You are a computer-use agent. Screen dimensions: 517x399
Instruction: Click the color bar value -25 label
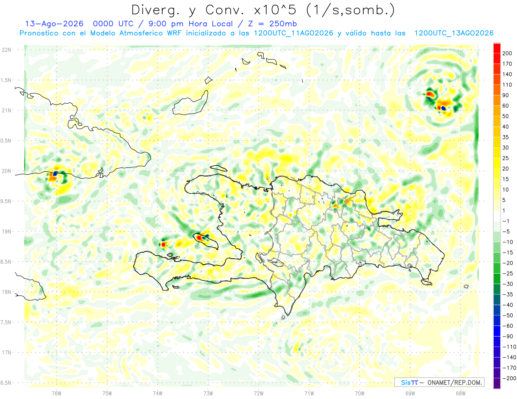coord(508,273)
